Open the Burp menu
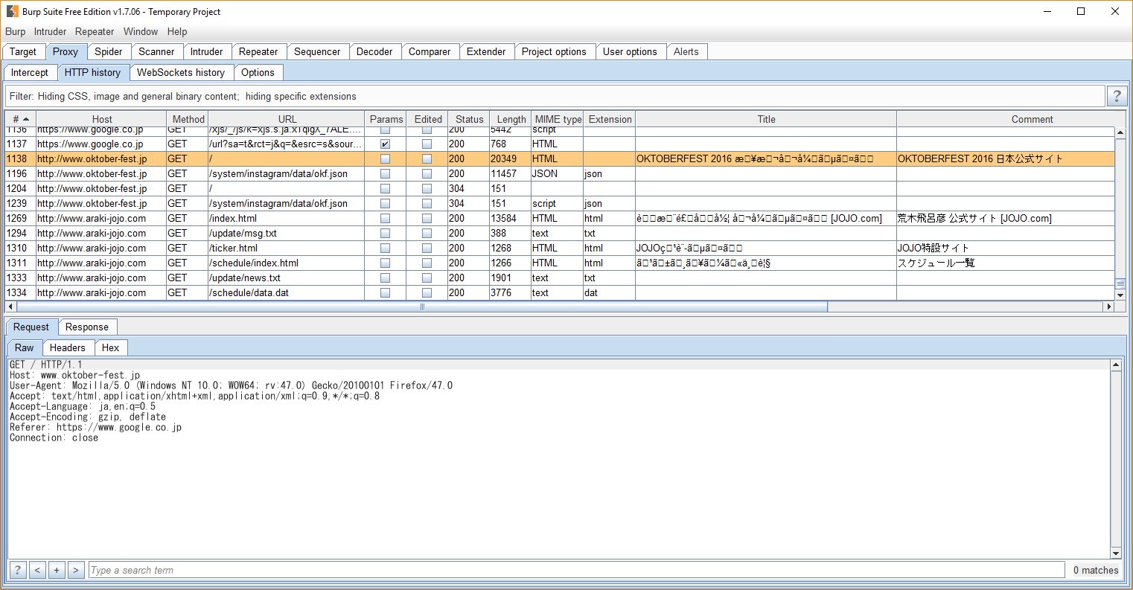 15,31
